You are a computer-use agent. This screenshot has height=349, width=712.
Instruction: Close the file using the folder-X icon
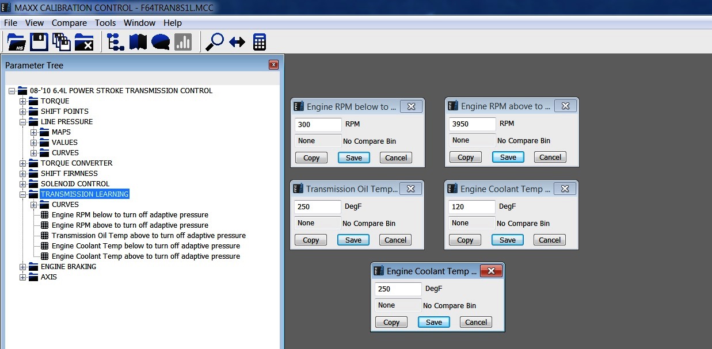point(84,42)
